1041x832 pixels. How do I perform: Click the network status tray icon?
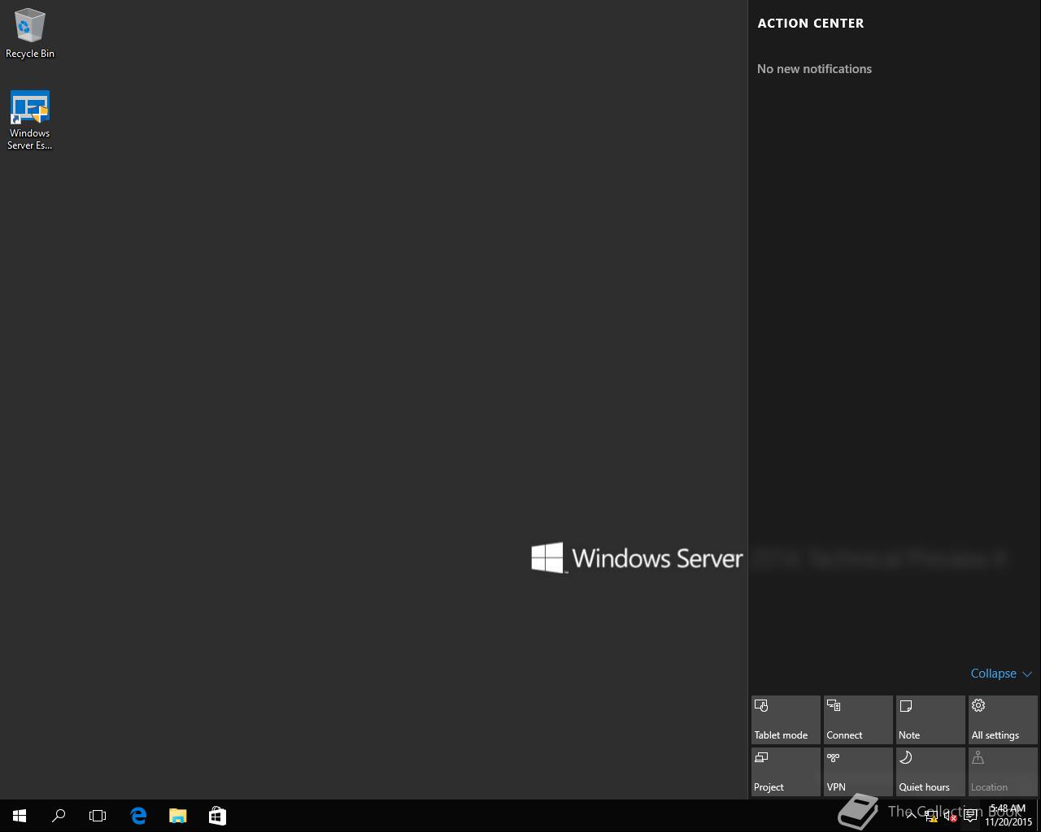point(931,817)
